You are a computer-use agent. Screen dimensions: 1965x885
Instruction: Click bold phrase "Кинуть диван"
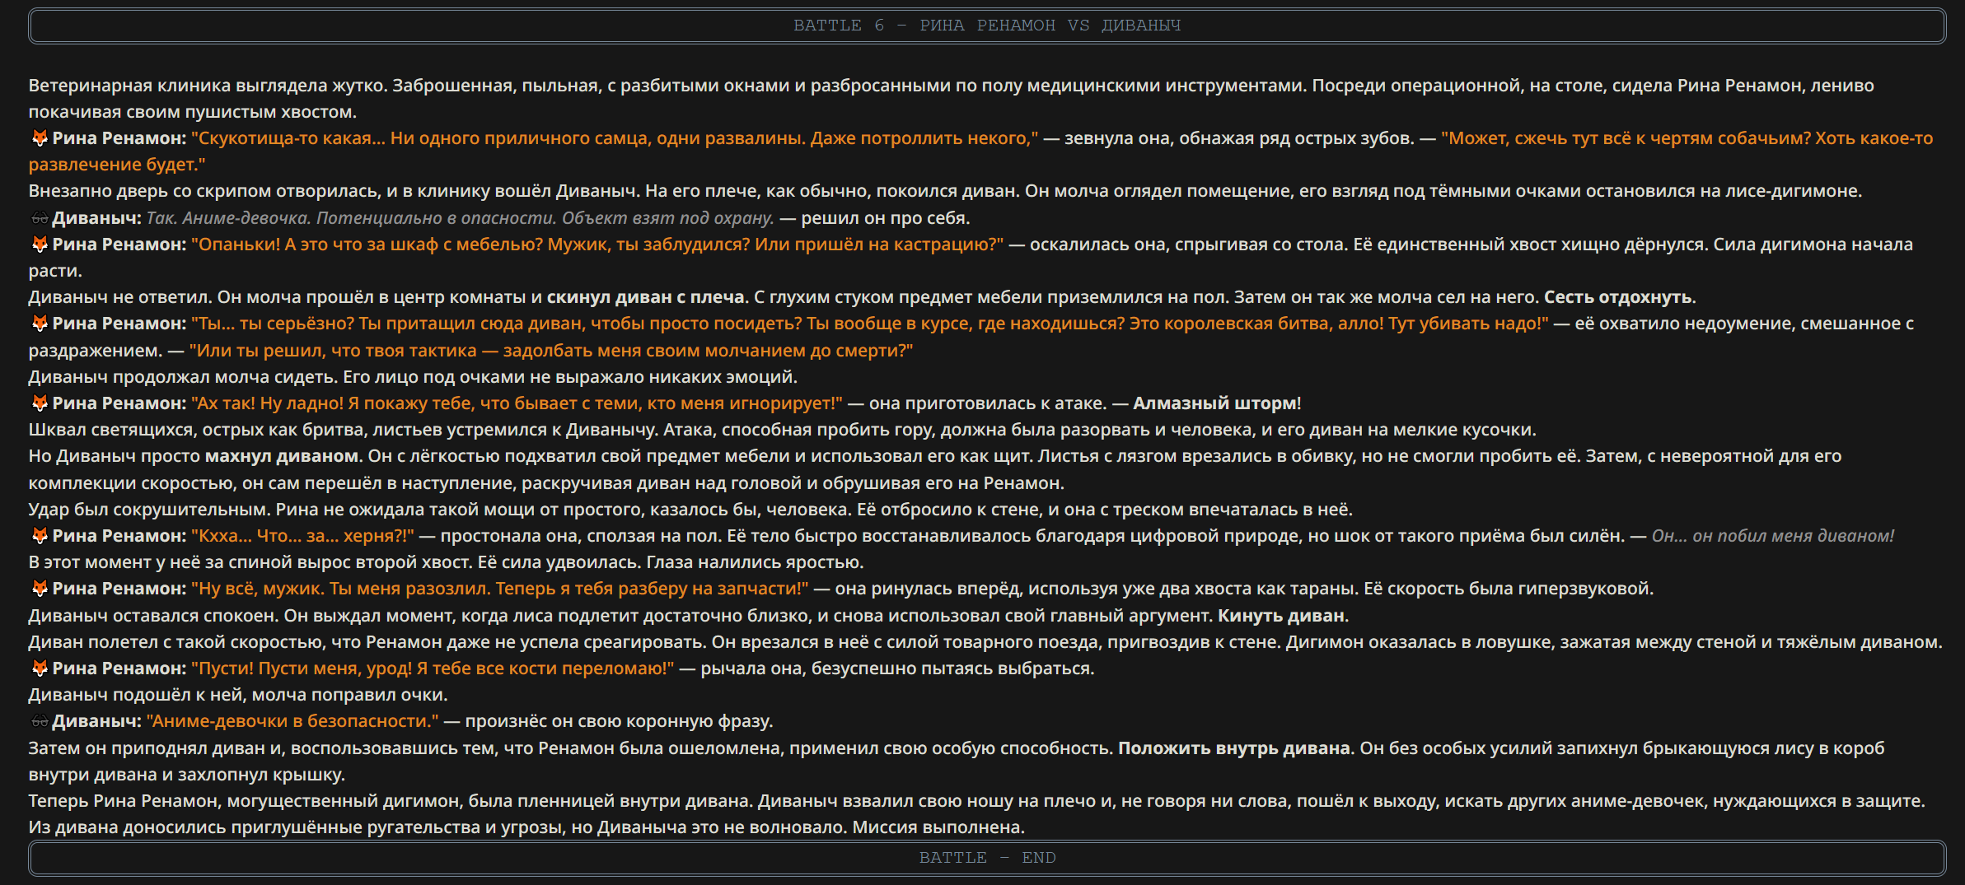(x=1281, y=616)
